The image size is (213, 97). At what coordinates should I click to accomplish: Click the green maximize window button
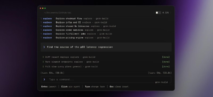(45, 8)
